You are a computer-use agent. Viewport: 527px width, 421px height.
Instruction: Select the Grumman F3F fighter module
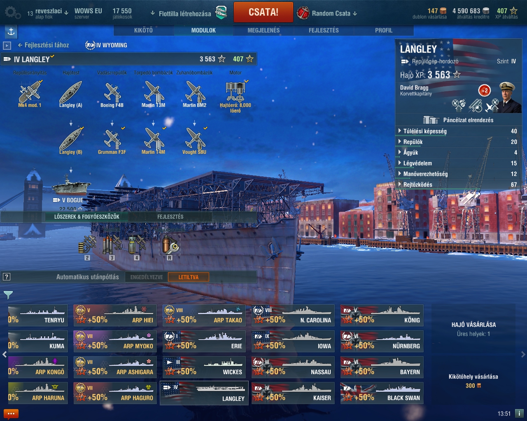coord(112,140)
